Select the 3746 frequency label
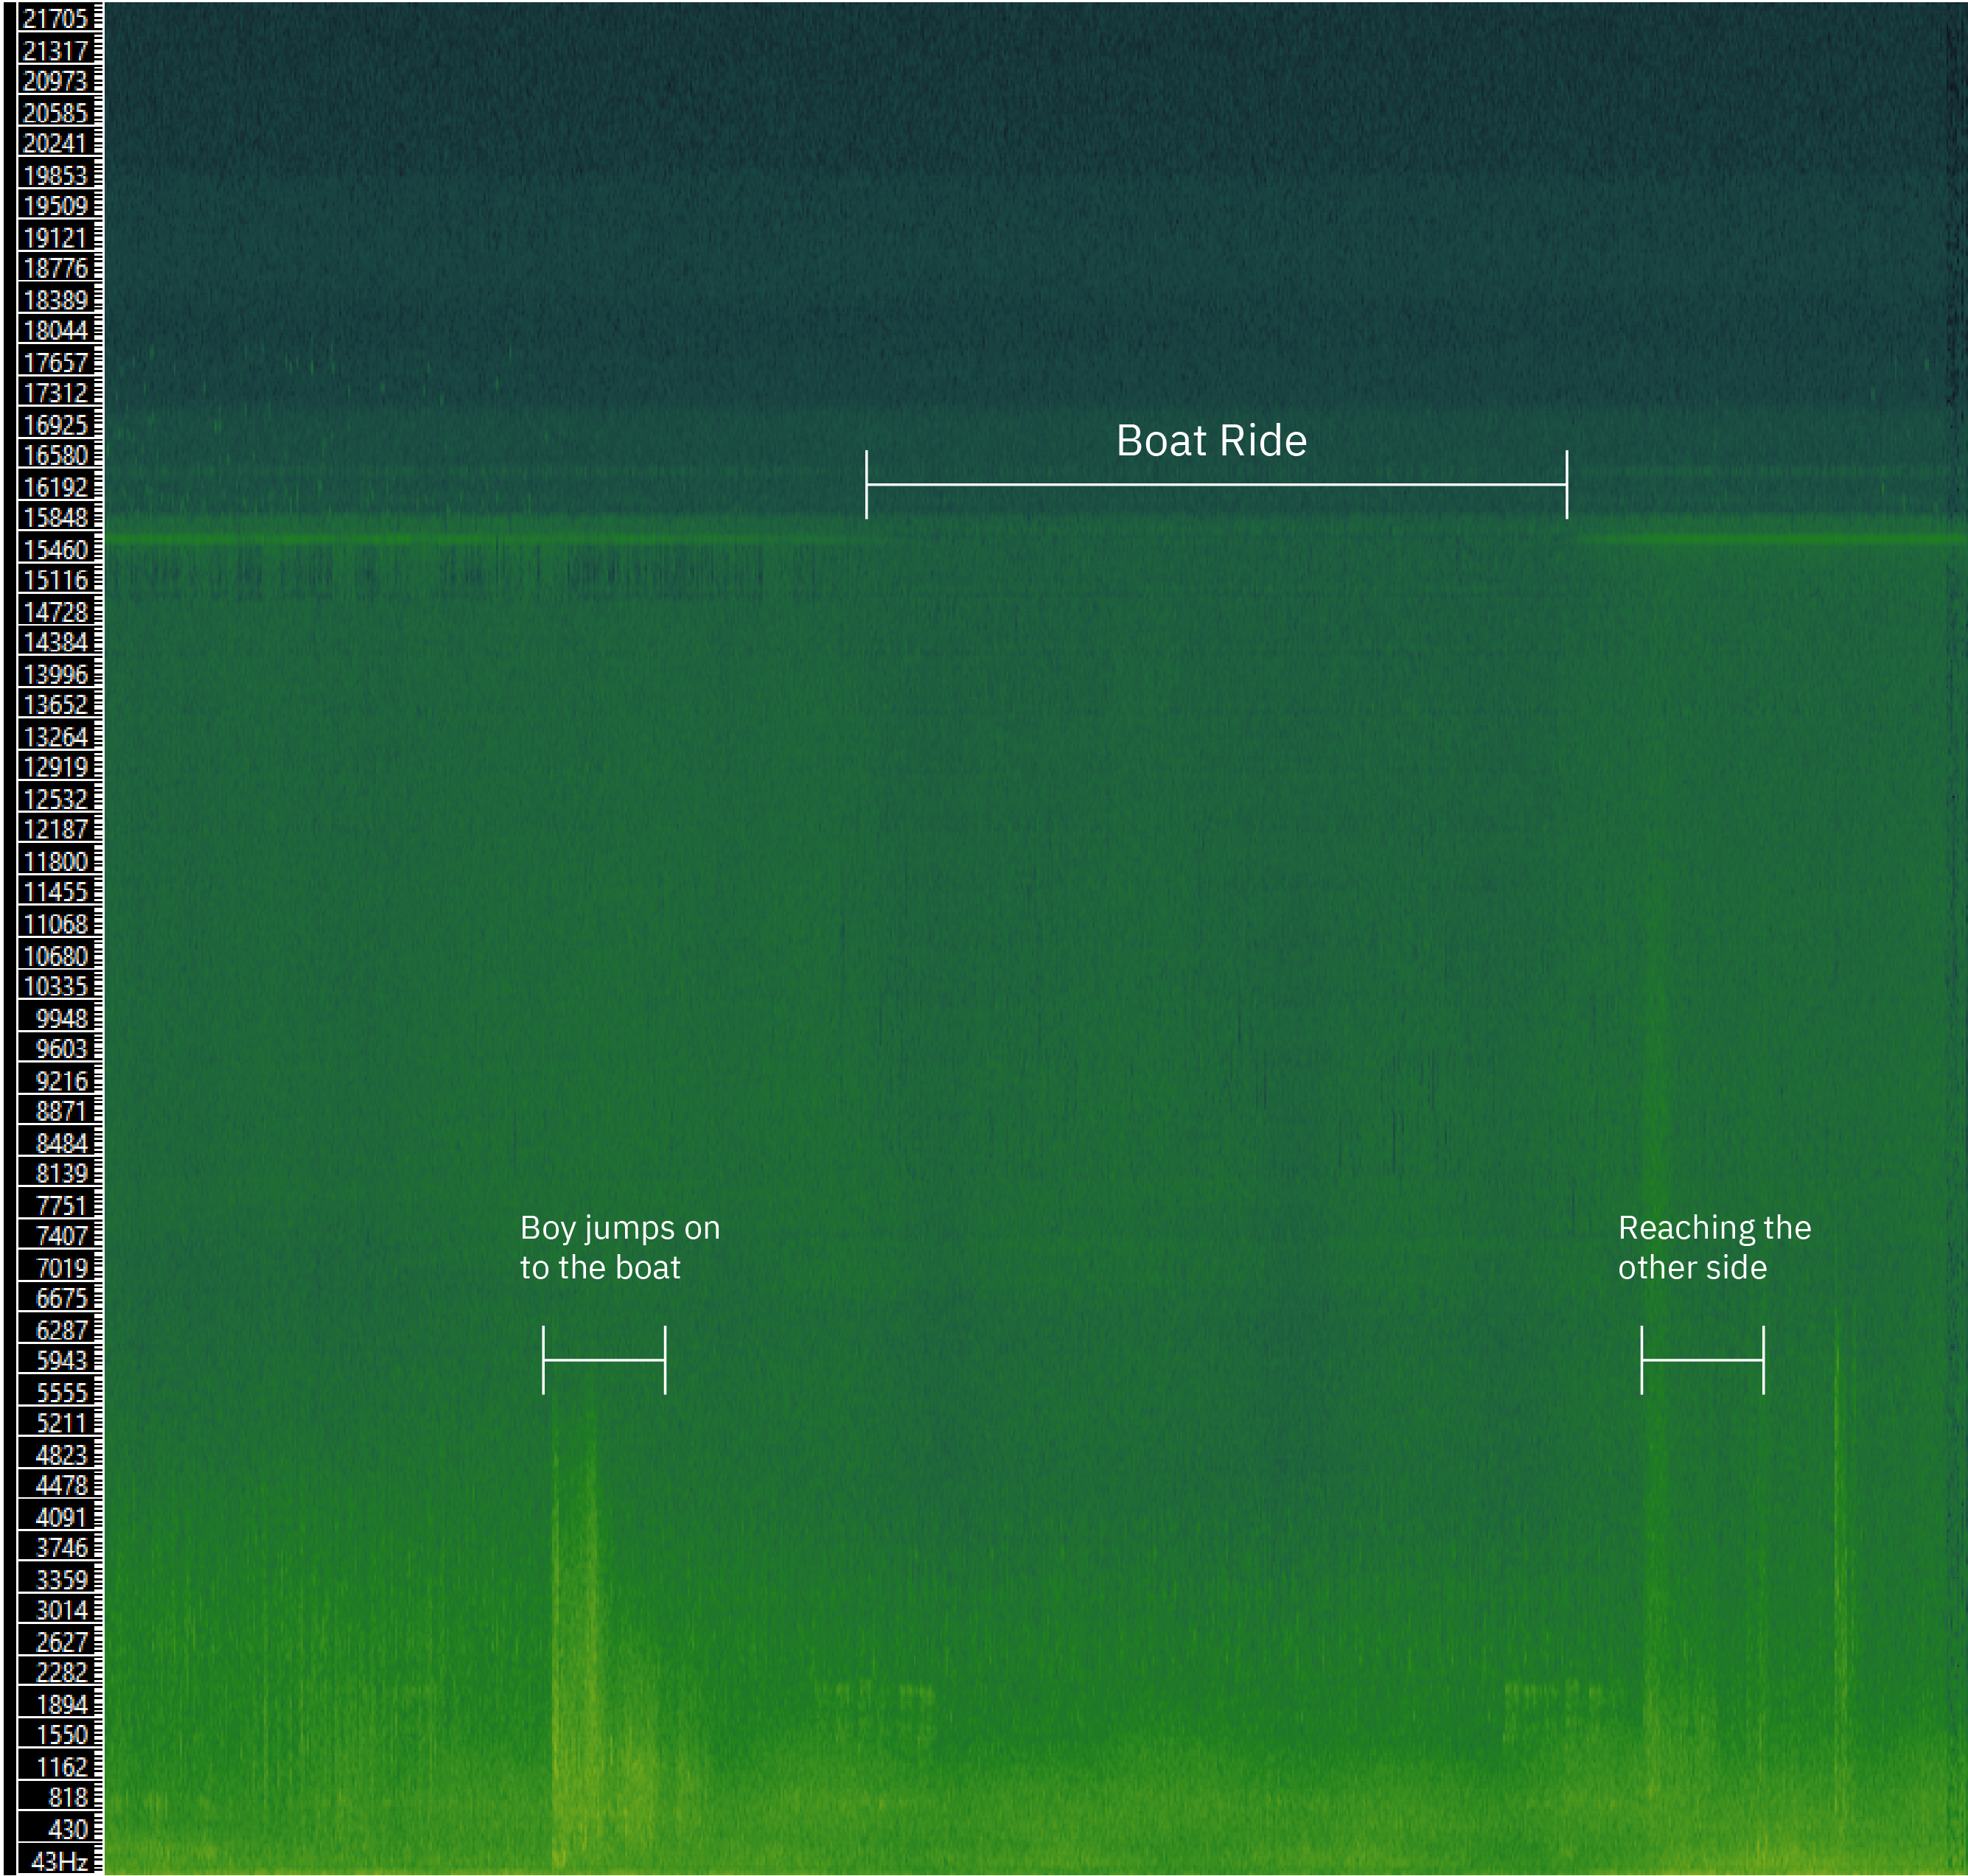1968x1876 pixels. coord(62,1548)
